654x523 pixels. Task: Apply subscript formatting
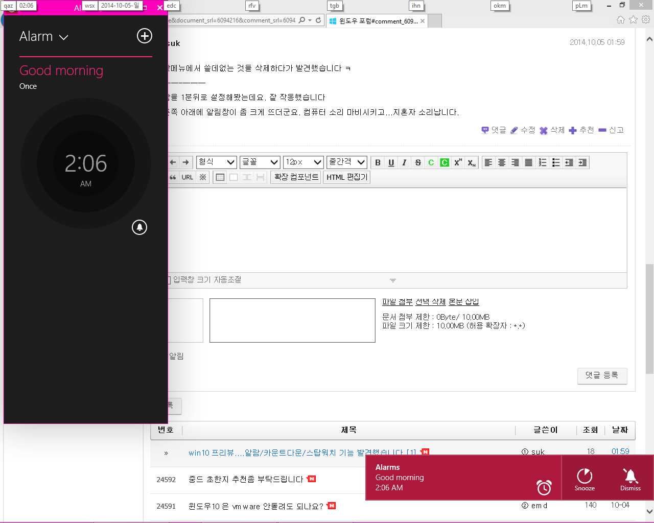point(472,162)
